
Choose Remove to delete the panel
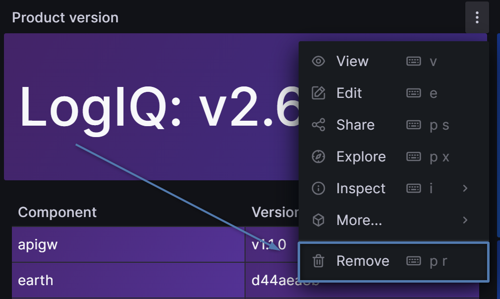point(363,261)
